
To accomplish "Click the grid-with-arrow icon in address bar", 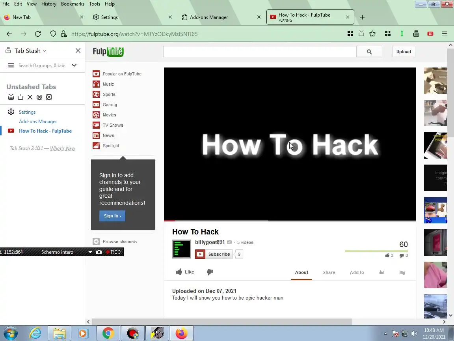I will coord(350,34).
